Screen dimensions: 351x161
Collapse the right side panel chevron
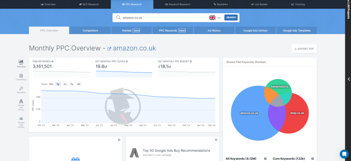coord(349,79)
